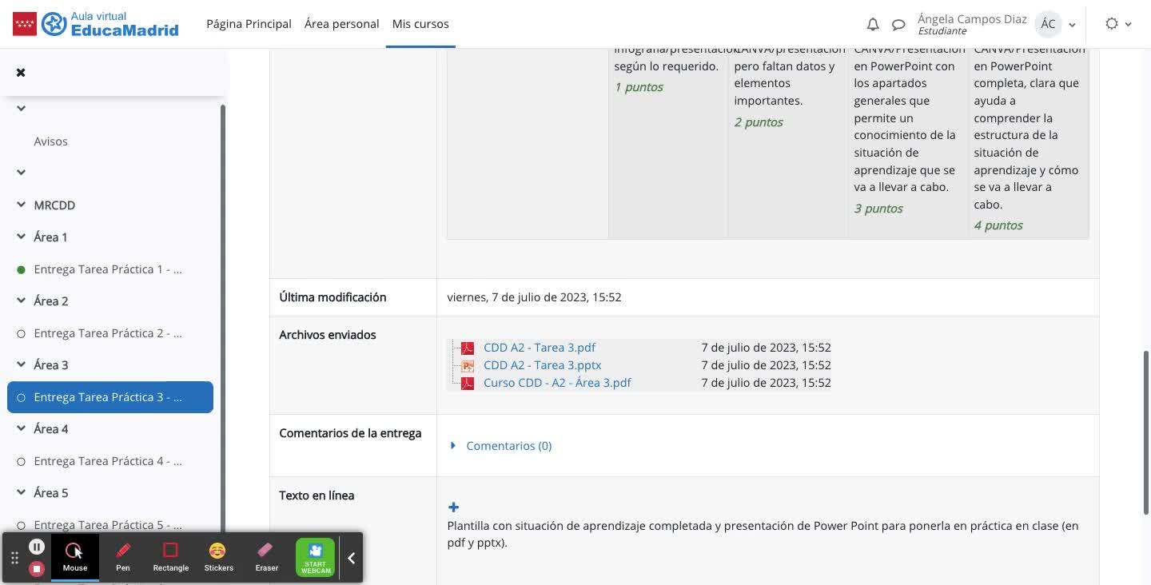Open Avisos in the course index

point(50,141)
